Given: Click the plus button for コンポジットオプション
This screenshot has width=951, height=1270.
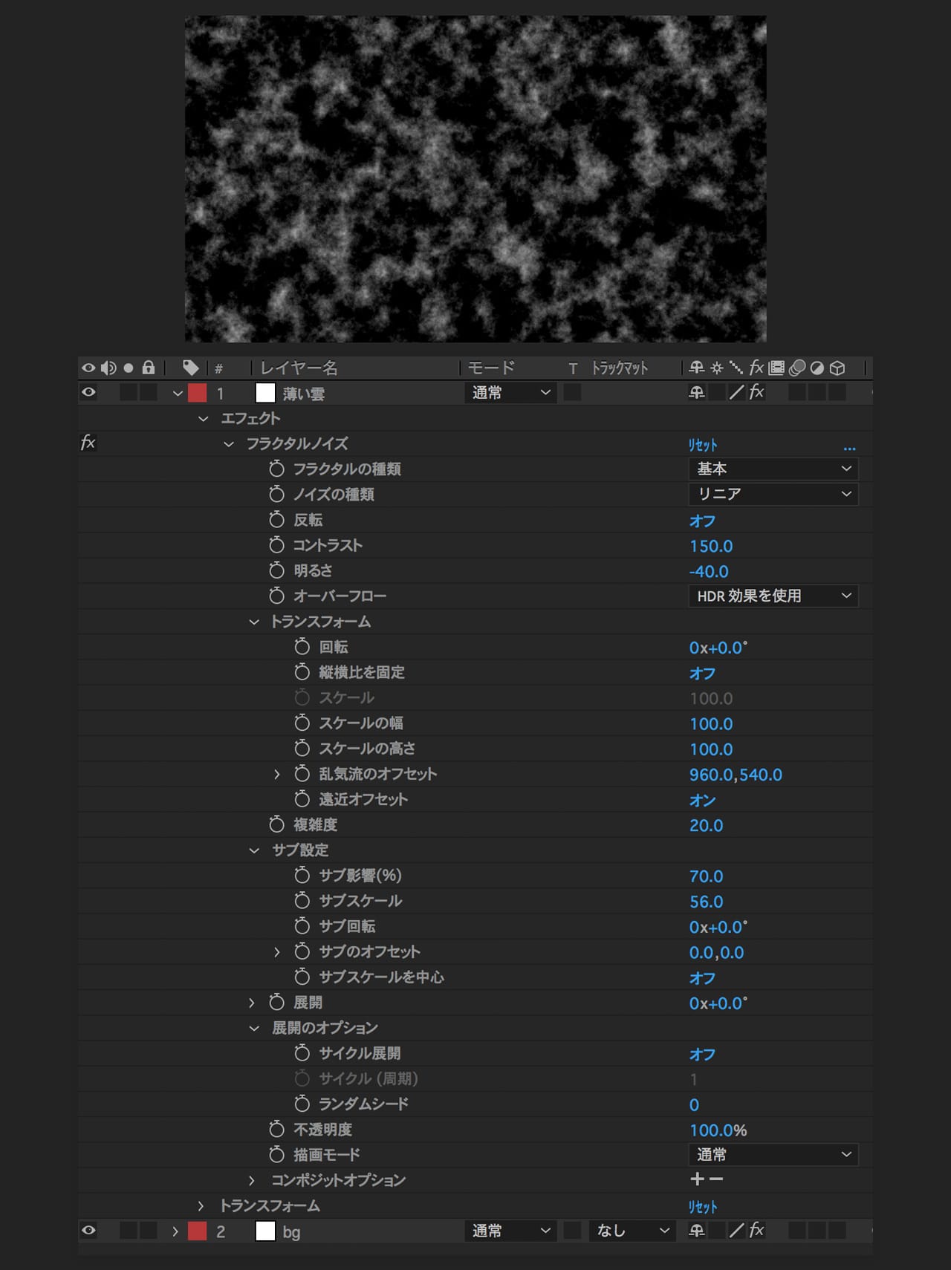Looking at the screenshot, I should pos(697,1179).
